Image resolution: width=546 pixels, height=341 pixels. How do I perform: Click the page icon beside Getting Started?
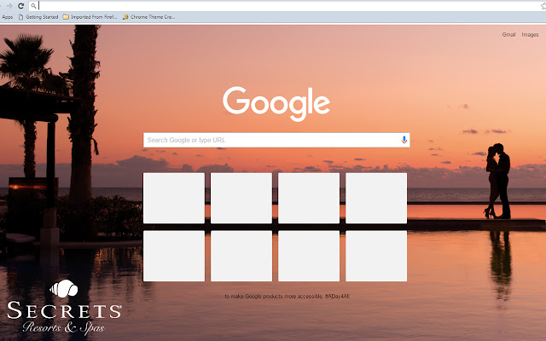click(x=20, y=17)
